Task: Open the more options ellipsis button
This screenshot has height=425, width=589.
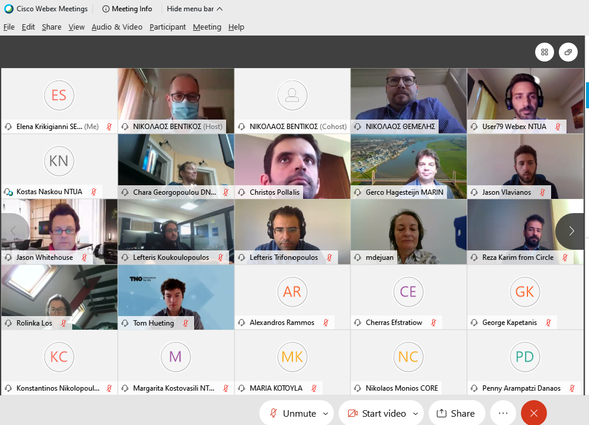Action: [503, 413]
